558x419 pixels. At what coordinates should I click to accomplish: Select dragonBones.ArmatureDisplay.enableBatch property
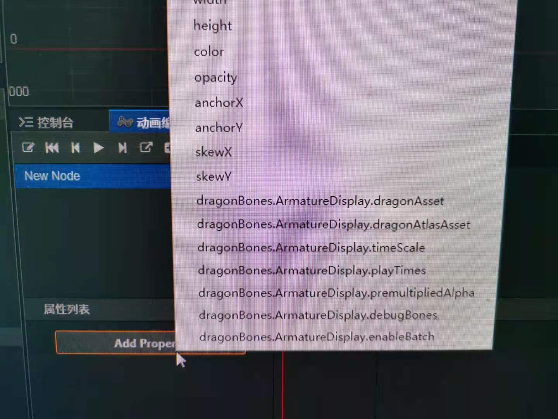317,336
